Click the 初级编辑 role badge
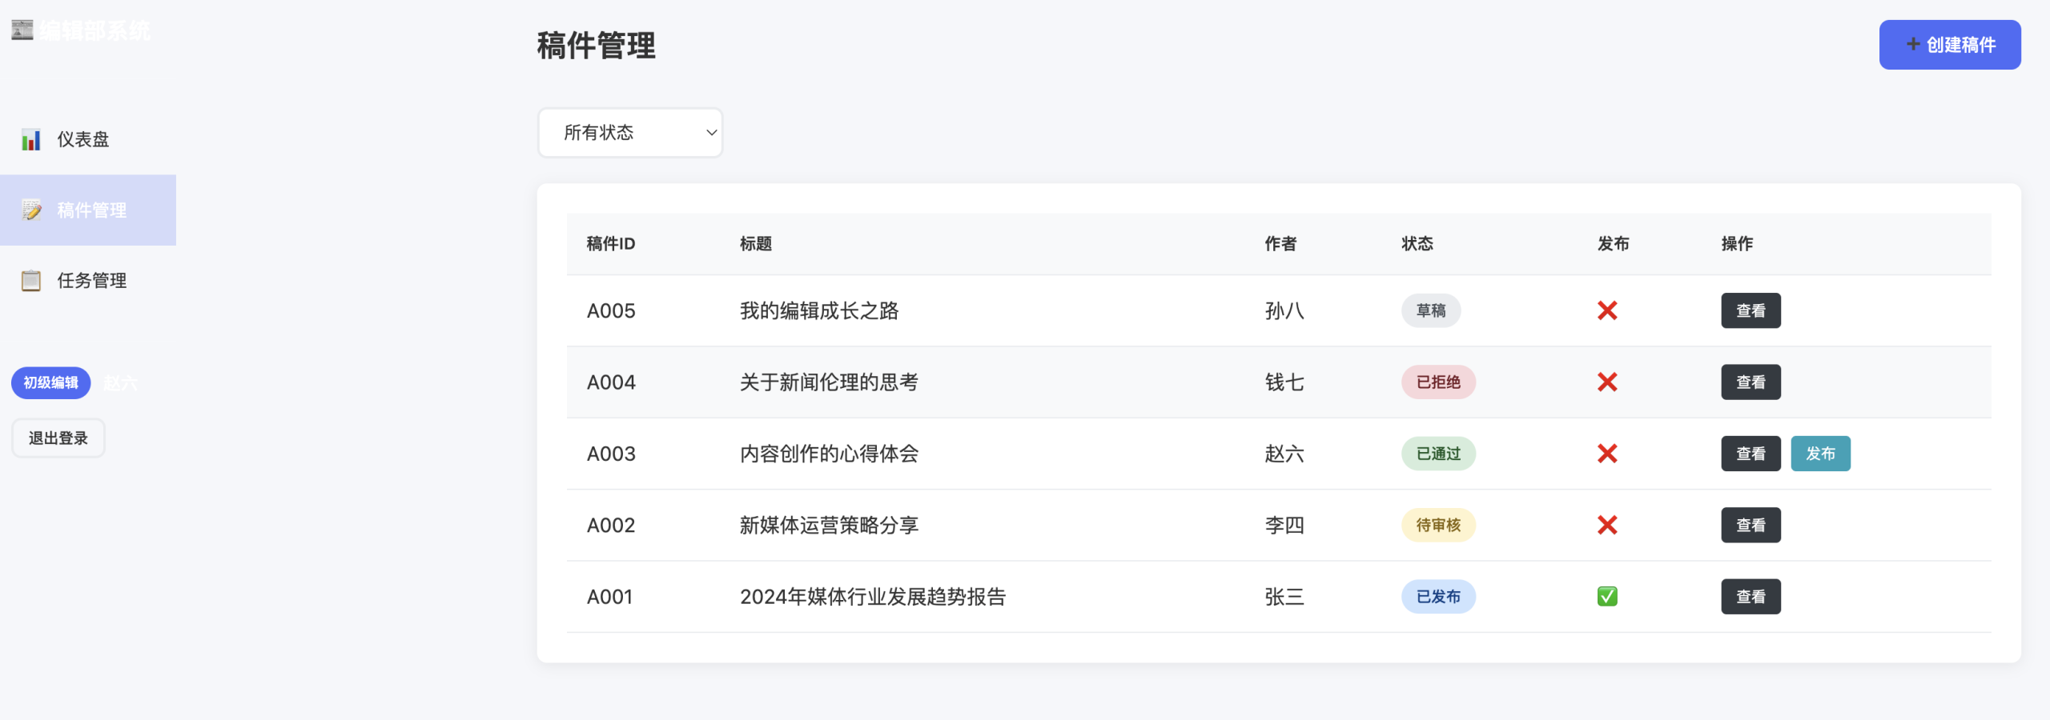The height and width of the screenshot is (720, 2050). 50,383
